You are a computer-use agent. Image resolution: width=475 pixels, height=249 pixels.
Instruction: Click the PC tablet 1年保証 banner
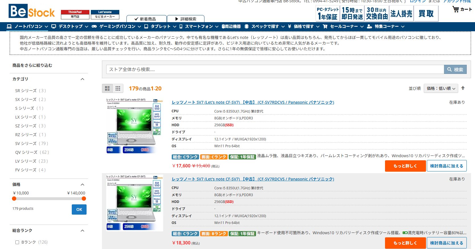327,14
